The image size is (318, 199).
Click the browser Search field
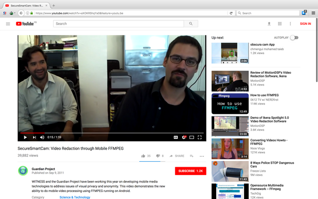(268, 13)
